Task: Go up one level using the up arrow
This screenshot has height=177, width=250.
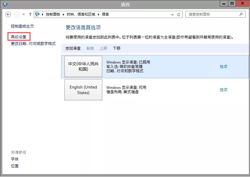Action: tap(30, 14)
